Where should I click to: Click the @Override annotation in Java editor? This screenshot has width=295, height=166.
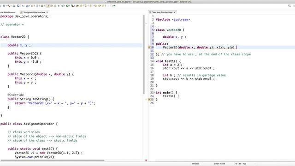point(16,95)
